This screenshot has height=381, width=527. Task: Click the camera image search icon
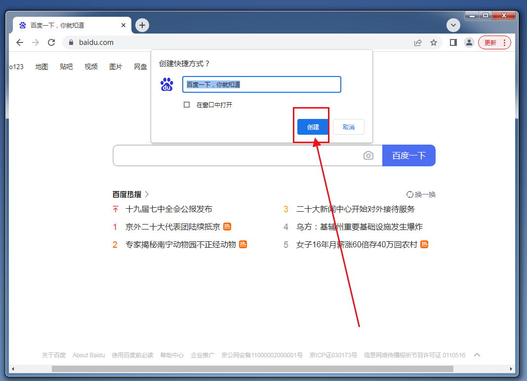click(368, 155)
